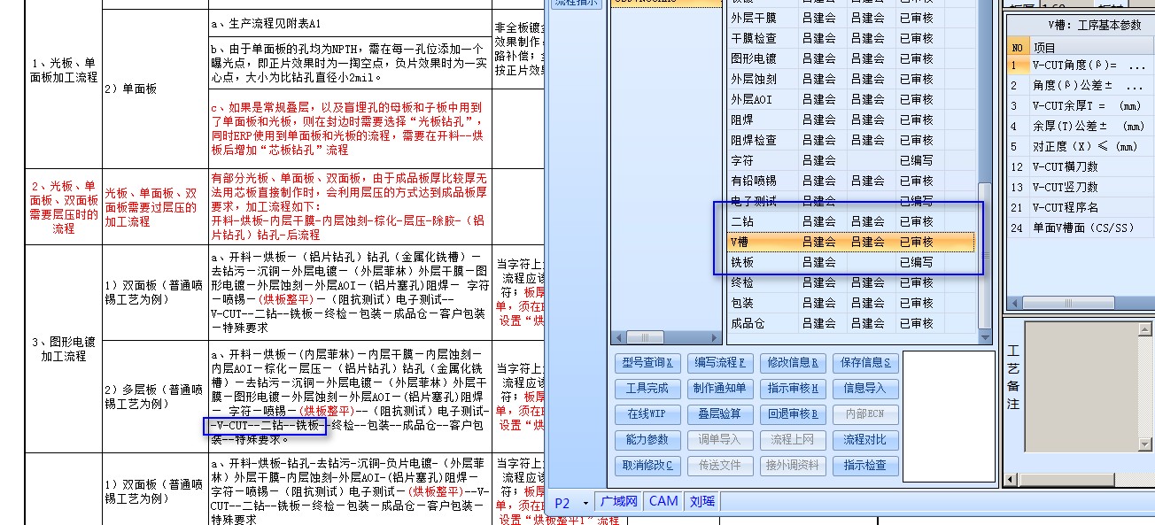The width and height of the screenshot is (1155, 525).
Task: Select the 干膜检查 process row
Action: (x=851, y=38)
